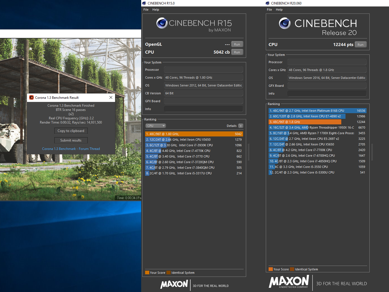Screen dimensions: 389x292
Task: Select R20 ranking row Ryzen Threadripper 1950X
Action: 317,127
